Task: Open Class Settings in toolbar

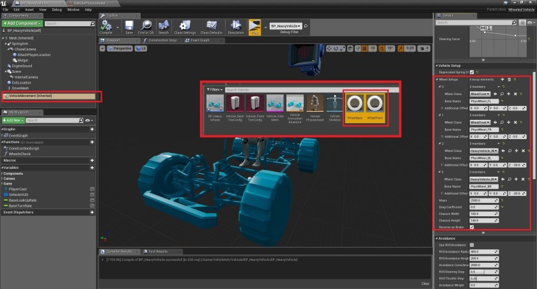Action: [x=185, y=27]
